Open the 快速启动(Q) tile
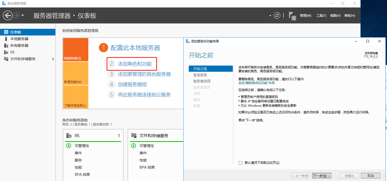 76,50
